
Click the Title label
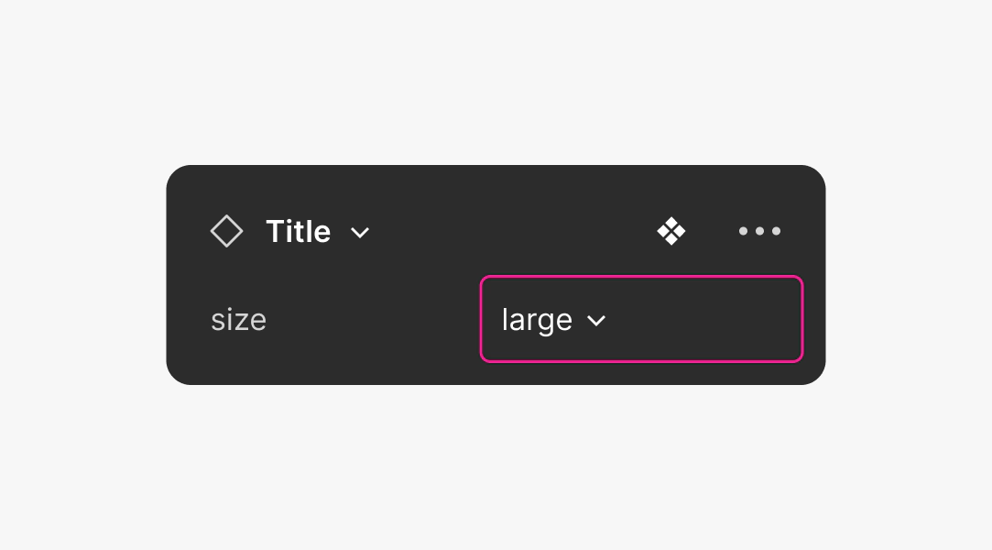(298, 231)
